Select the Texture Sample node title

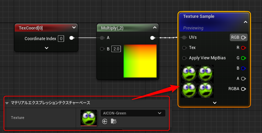click(199, 16)
